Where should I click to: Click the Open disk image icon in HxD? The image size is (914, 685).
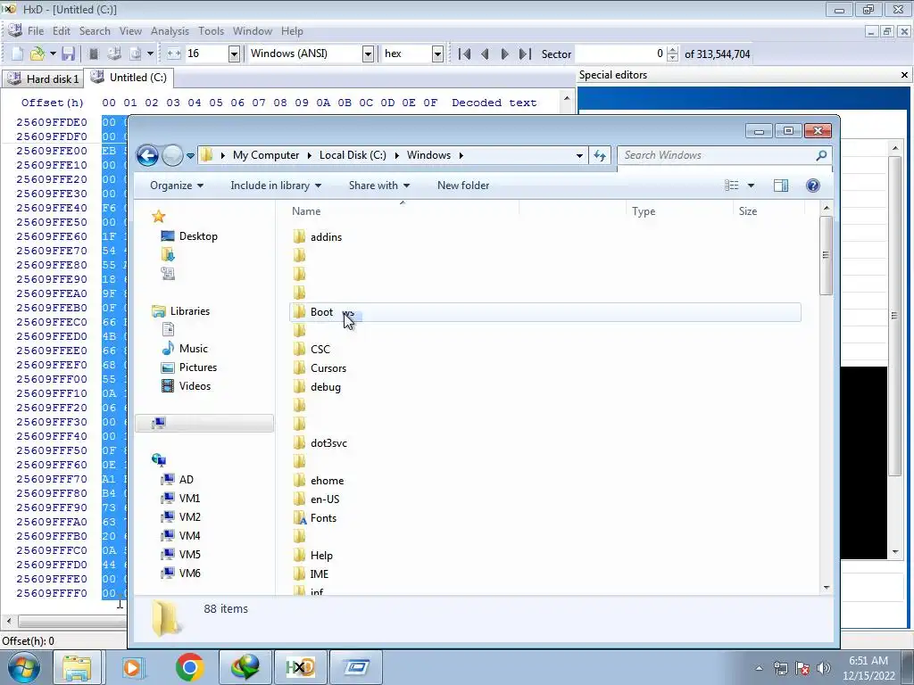coord(136,54)
